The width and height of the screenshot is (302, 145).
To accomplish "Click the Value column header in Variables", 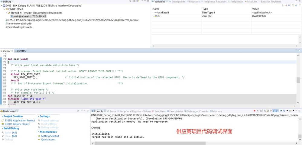I will [255, 9].
